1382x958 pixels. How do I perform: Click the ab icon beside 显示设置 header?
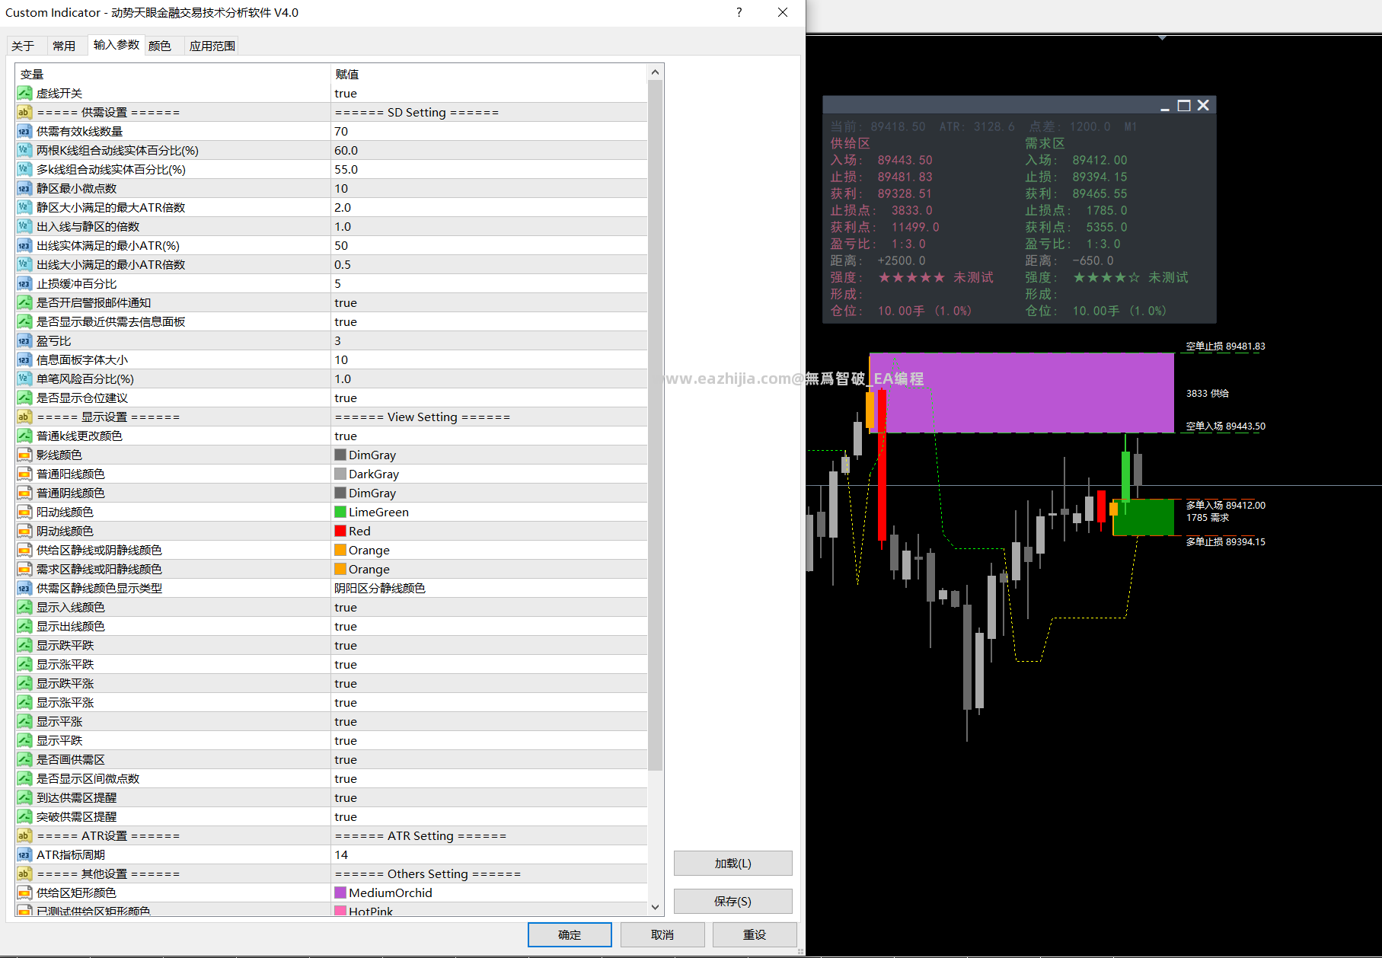tap(24, 417)
